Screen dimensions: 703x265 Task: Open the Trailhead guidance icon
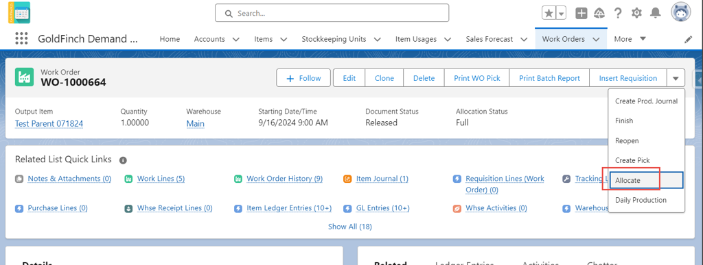[x=599, y=13]
